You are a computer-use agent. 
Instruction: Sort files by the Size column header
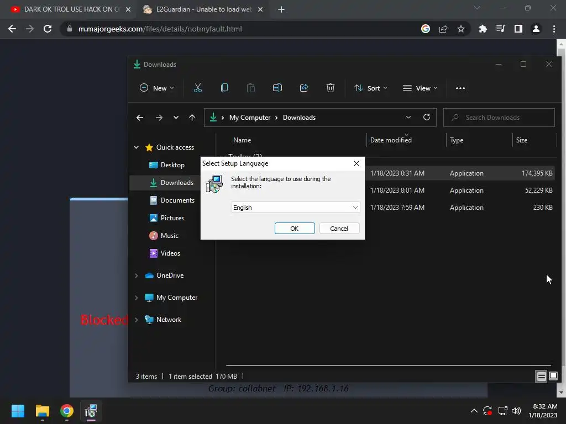[522, 140]
